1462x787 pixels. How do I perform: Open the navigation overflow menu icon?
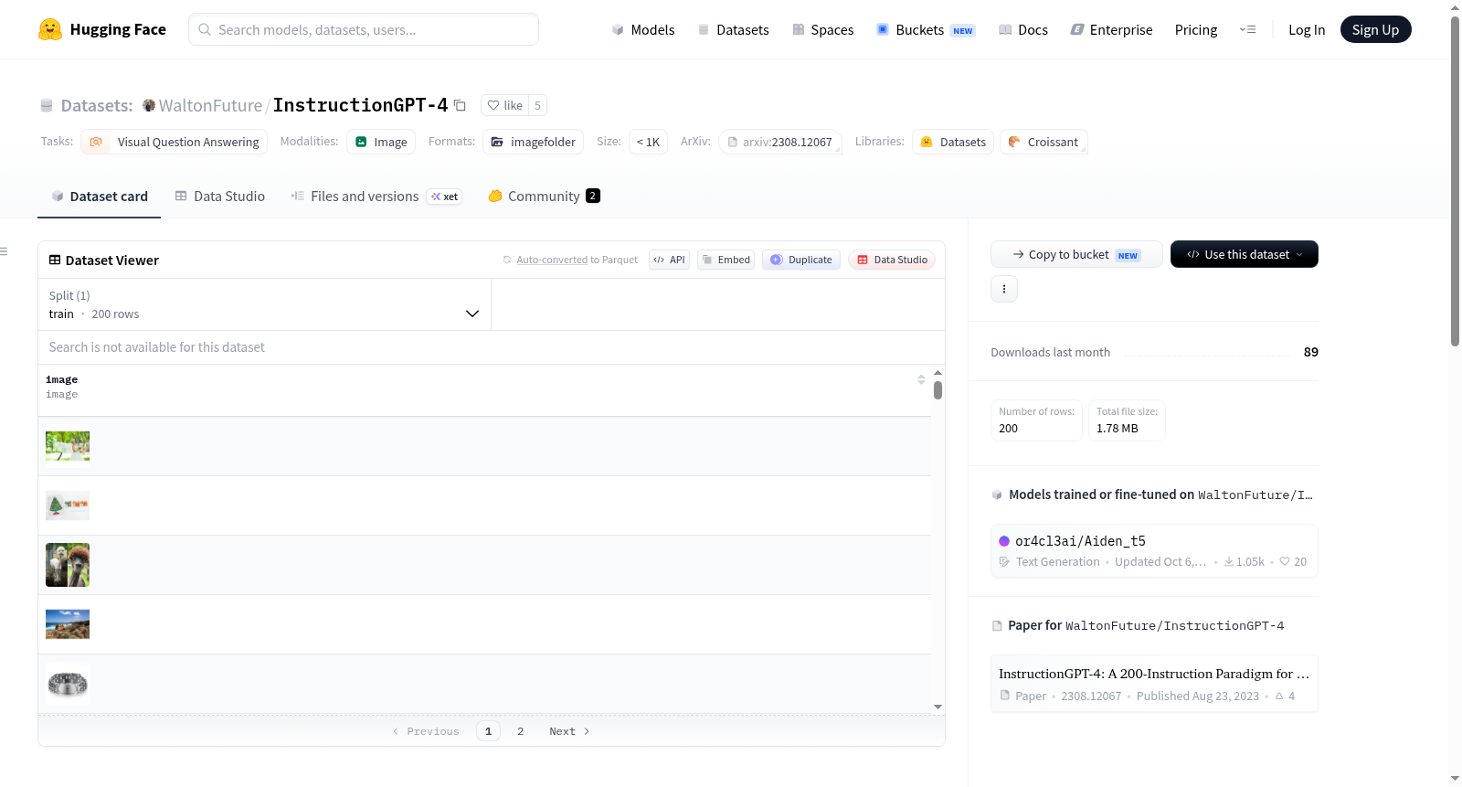point(1247,29)
